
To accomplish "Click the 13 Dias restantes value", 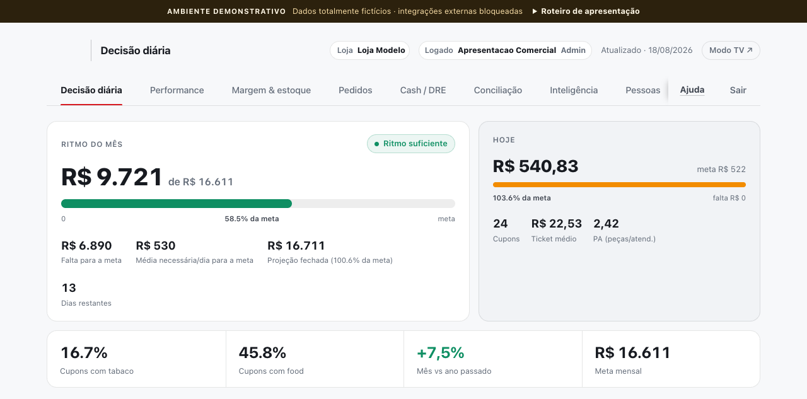I will pos(69,288).
